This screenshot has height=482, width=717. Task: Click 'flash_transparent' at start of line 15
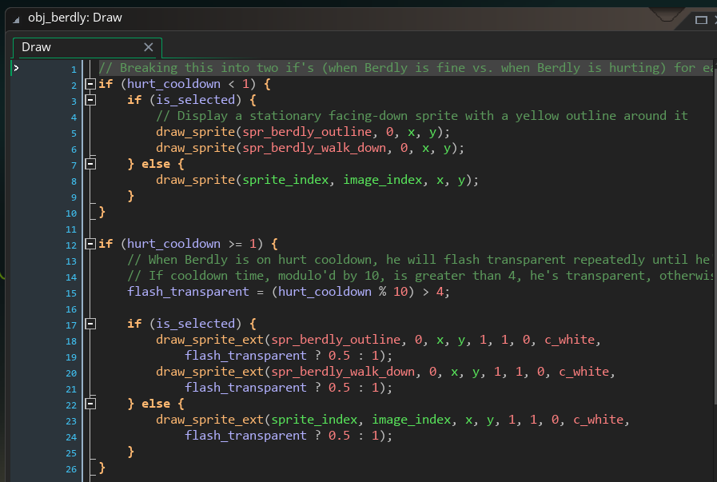tap(188, 292)
